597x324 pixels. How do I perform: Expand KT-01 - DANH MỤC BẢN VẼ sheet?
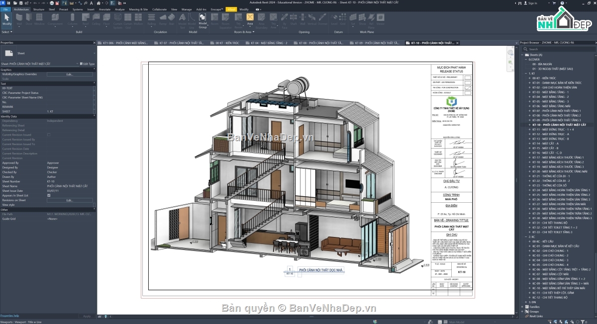point(530,82)
